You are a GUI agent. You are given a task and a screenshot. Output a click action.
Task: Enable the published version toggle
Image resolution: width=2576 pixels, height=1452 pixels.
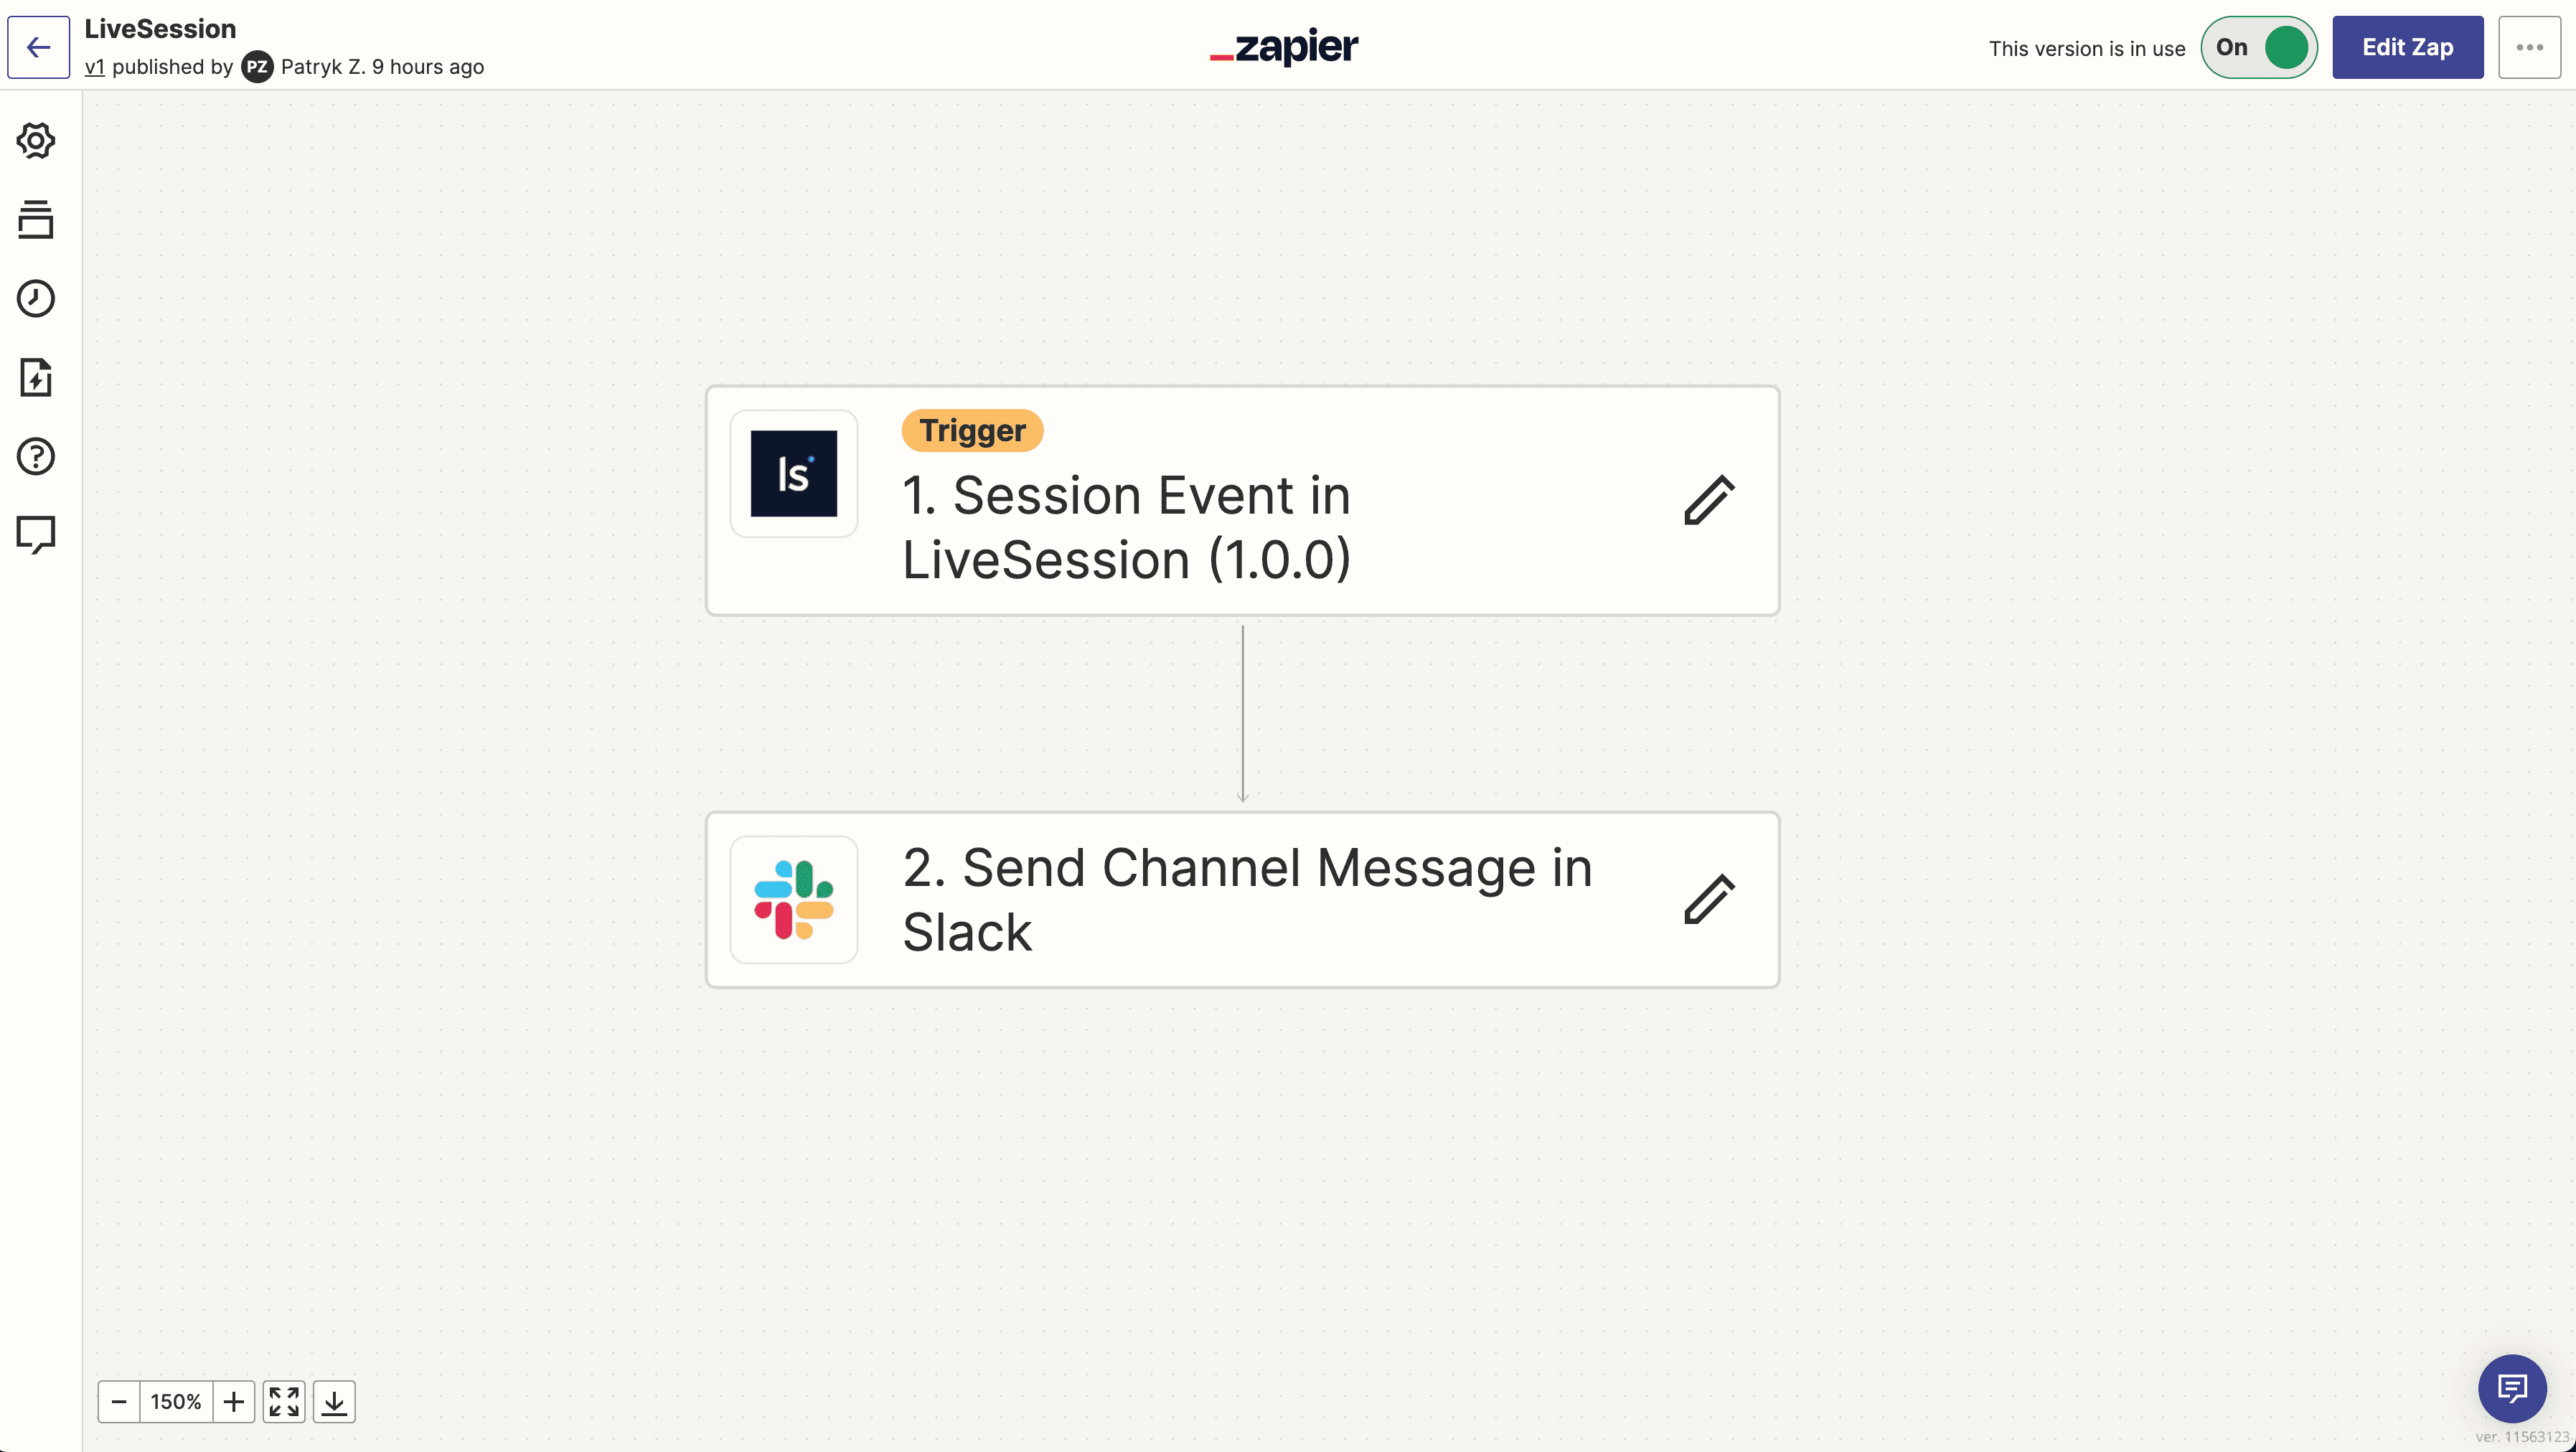2257,48
